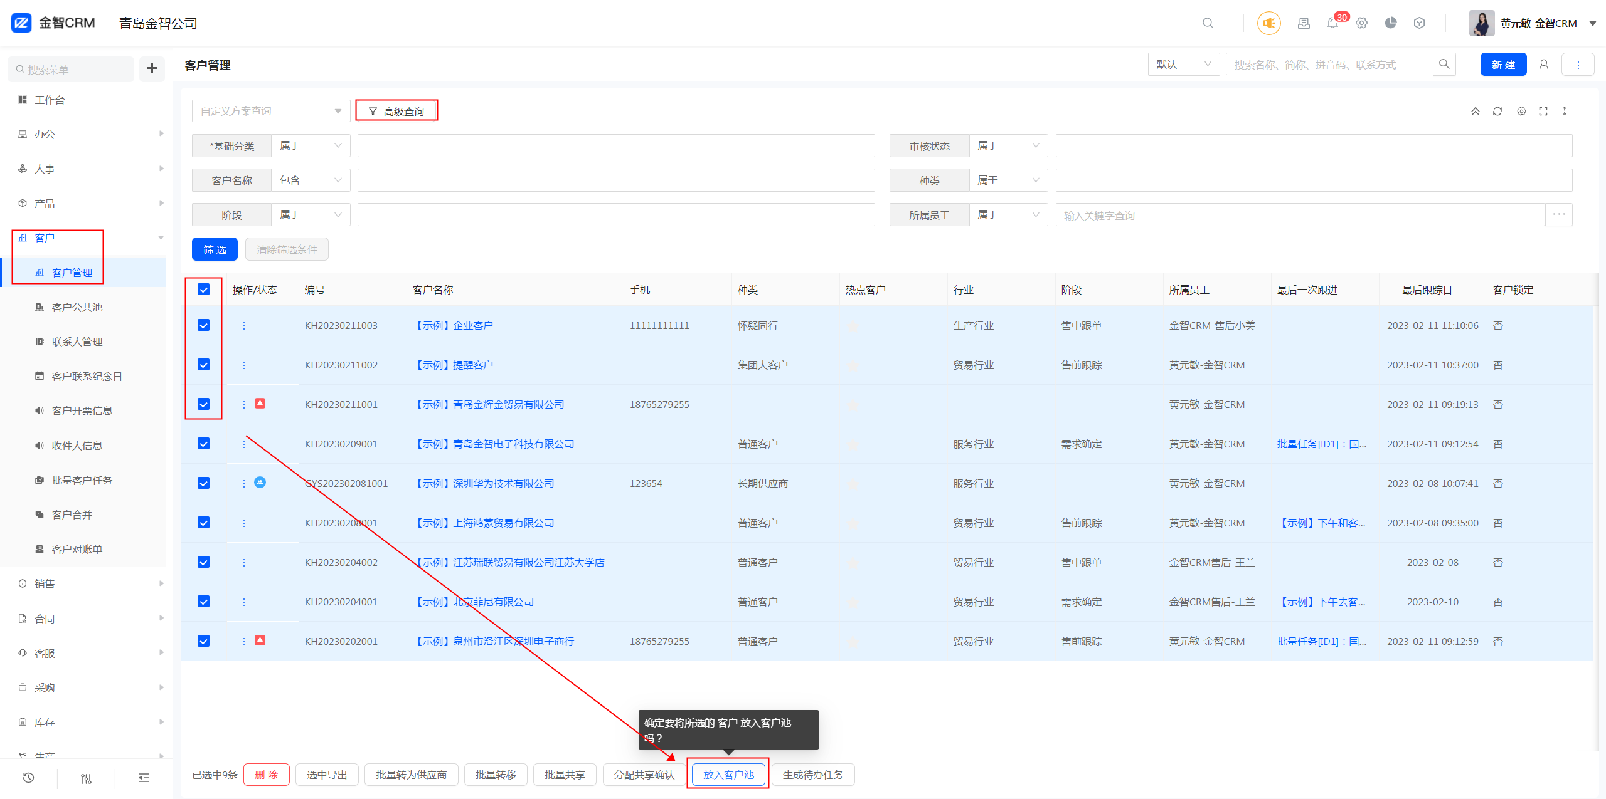Click ellipsis picker beside 所属员工 input
Viewport: 1606px width, 799px height.
(1559, 215)
